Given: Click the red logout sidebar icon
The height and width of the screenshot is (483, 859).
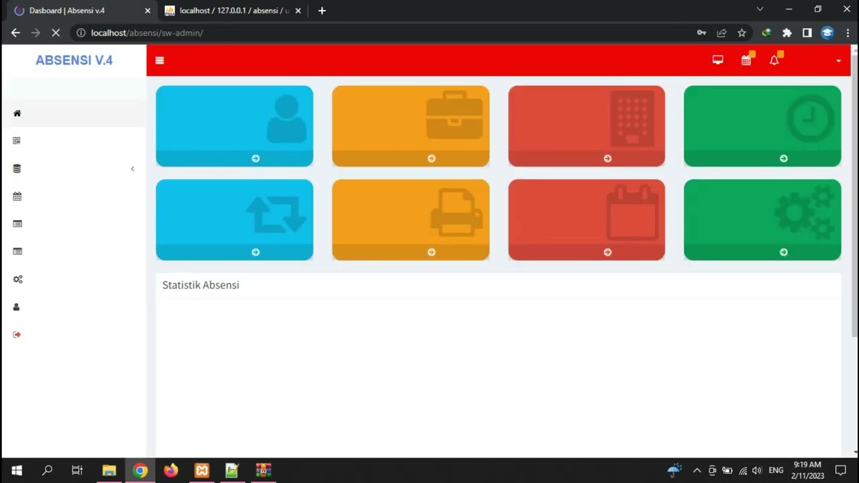Looking at the screenshot, I should pos(17,335).
